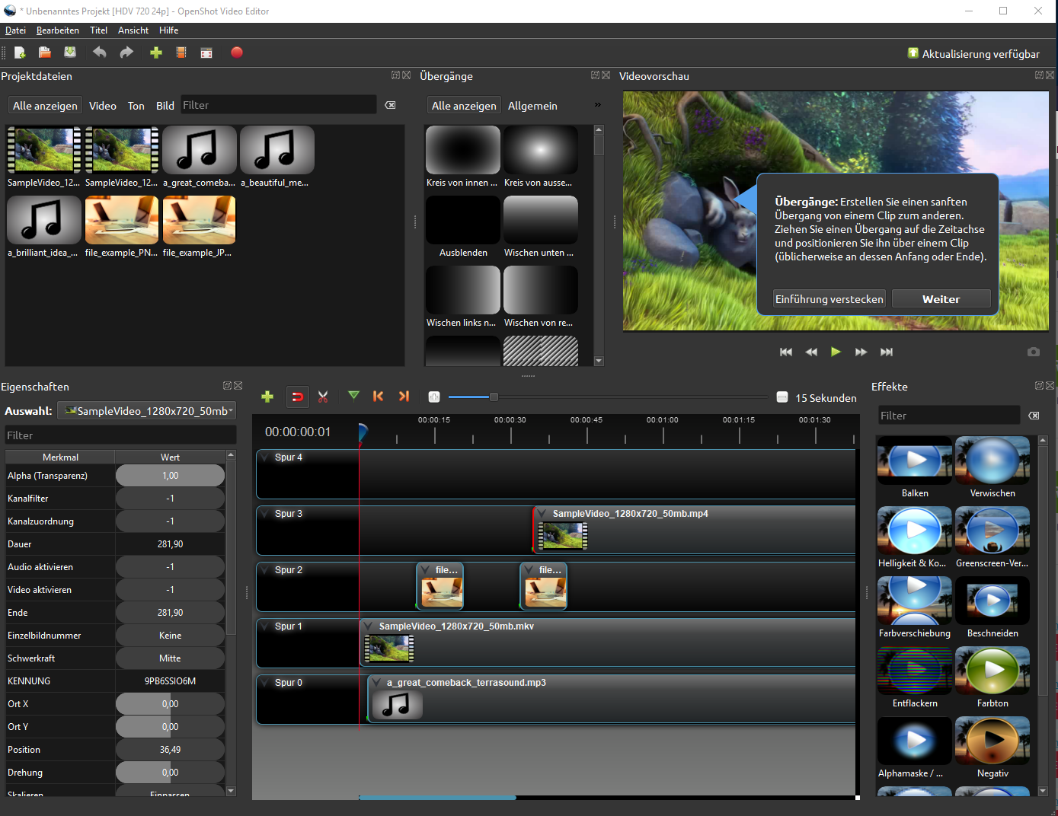Jump to previous marker in timeline

coord(379,397)
